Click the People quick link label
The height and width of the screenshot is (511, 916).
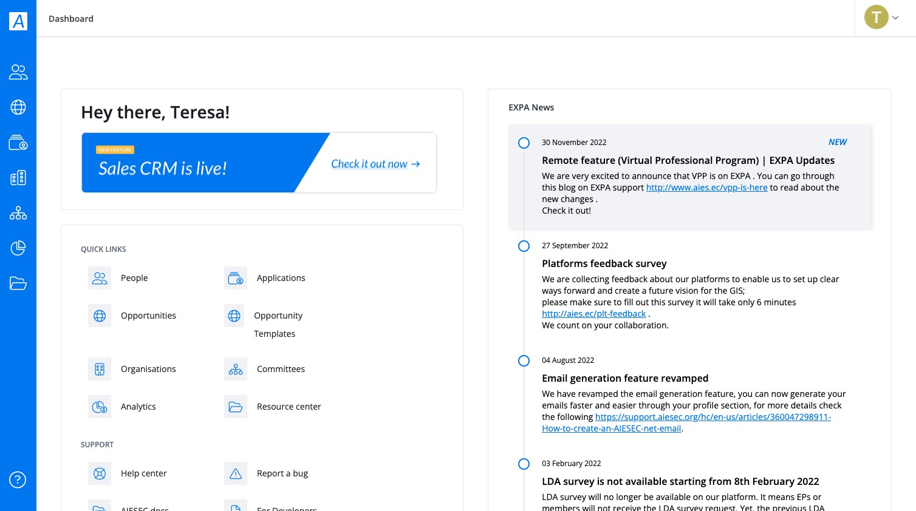[x=134, y=278]
